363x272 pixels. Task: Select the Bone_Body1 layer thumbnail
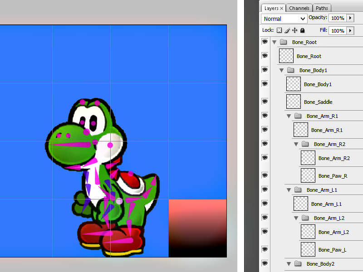click(x=293, y=84)
